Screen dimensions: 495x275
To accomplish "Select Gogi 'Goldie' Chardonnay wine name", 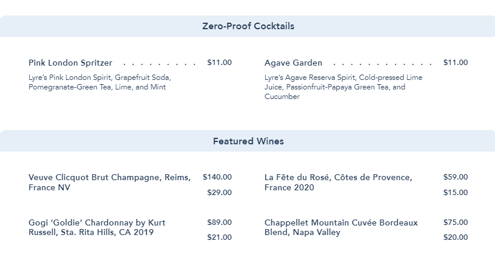I will pyautogui.click(x=97, y=227).
